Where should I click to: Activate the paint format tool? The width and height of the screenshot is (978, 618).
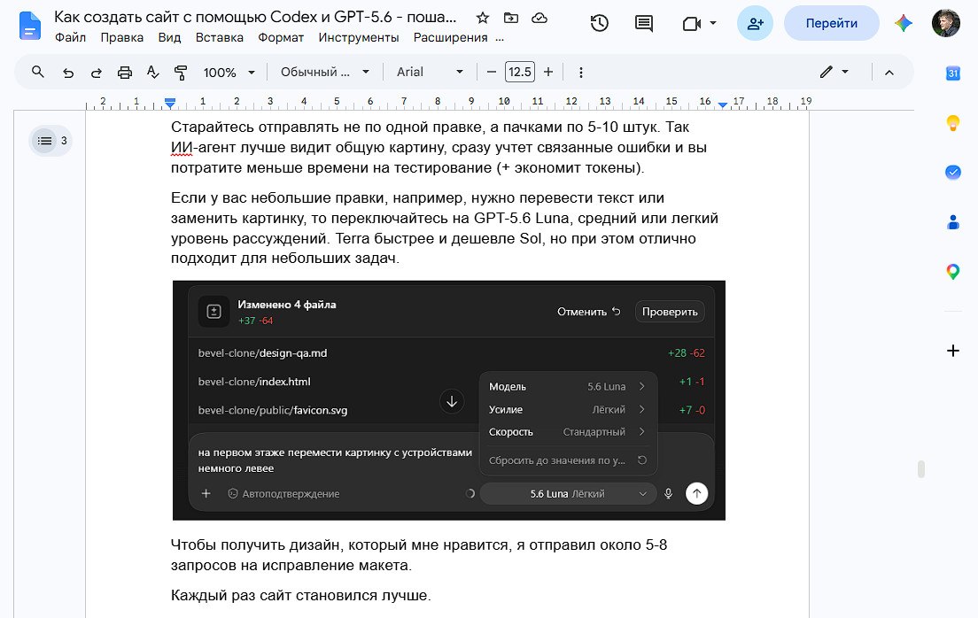tap(181, 73)
